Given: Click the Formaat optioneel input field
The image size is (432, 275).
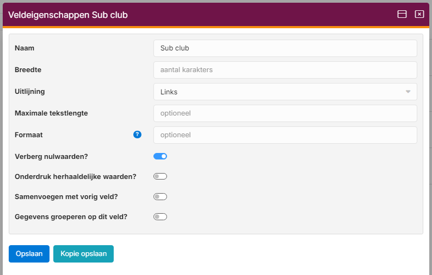Looking at the screenshot, I should pyautogui.click(x=285, y=135).
